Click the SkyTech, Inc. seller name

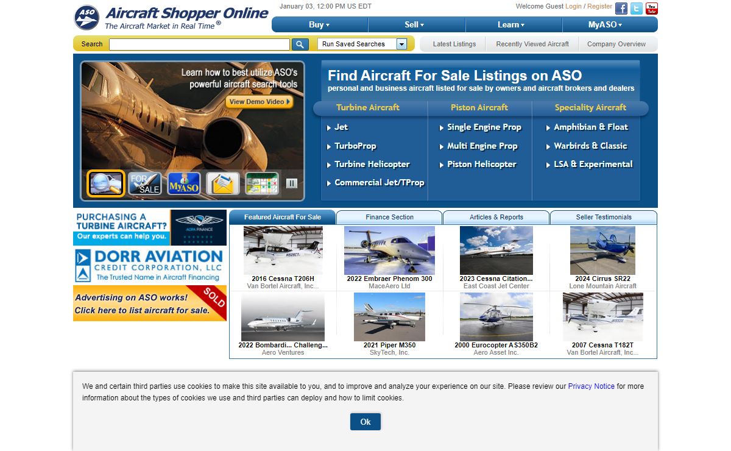coord(389,352)
